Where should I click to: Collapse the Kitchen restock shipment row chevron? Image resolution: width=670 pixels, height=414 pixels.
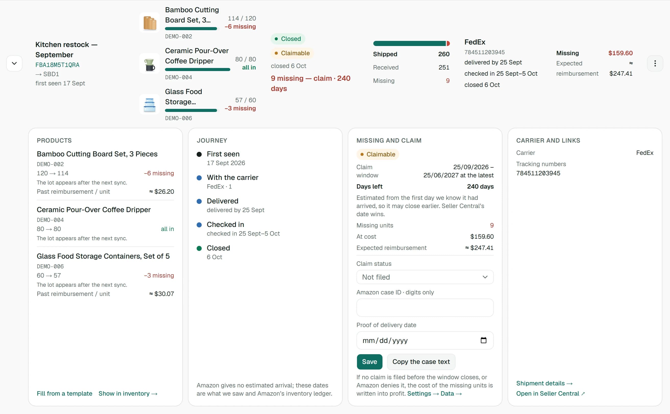14,63
